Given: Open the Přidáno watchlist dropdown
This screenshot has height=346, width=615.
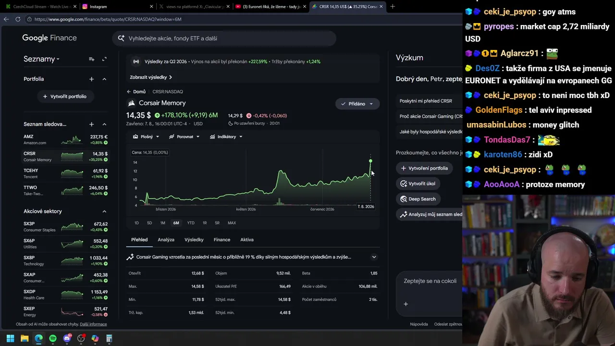Looking at the screenshot, I should pyautogui.click(x=357, y=104).
